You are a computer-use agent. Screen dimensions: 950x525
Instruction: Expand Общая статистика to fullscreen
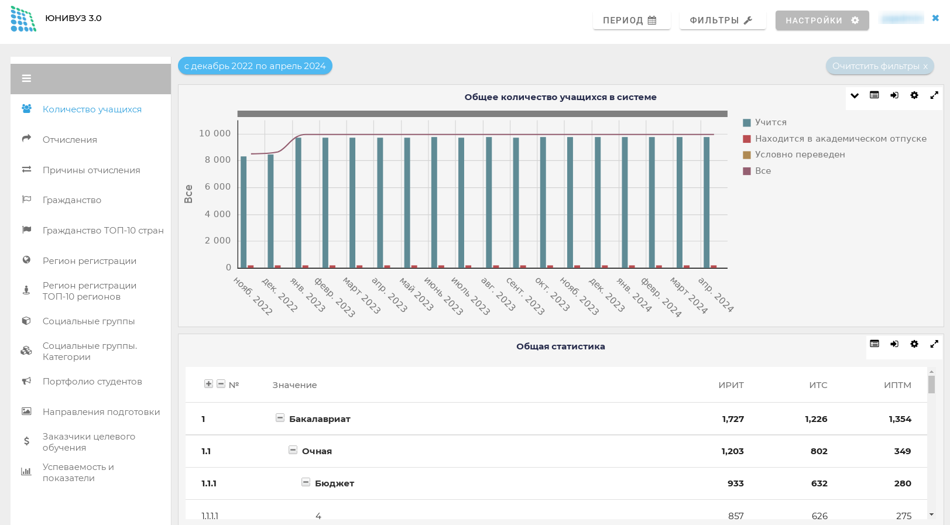pos(934,344)
